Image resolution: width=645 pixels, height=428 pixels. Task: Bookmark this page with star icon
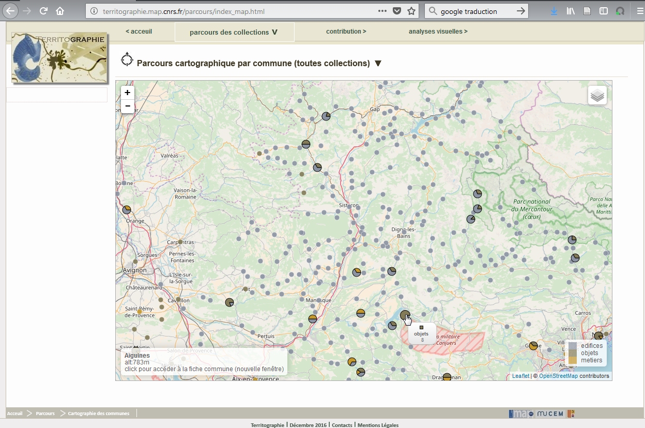point(411,11)
